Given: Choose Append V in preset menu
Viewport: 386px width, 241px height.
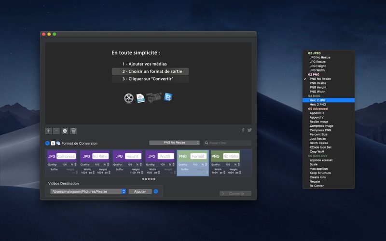Looking at the screenshot, I should [329, 117].
